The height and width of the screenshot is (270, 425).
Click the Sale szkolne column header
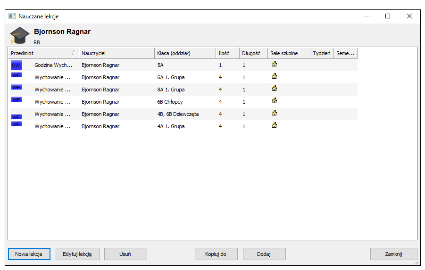point(289,53)
